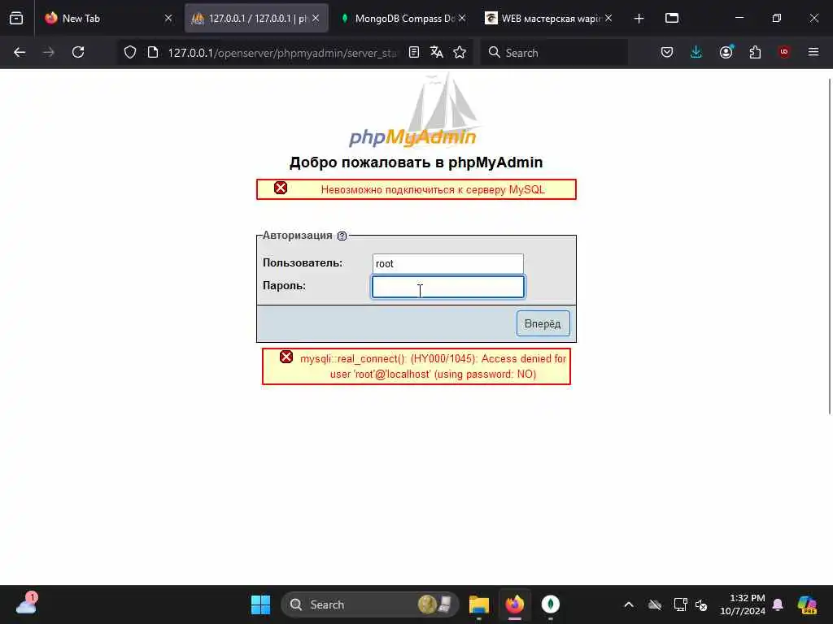The height and width of the screenshot is (624, 833).
Task: Click the cloud sync tray icon
Action: (x=655, y=604)
